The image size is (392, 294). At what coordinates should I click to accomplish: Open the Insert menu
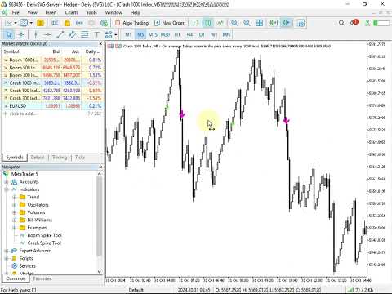pos(51,12)
